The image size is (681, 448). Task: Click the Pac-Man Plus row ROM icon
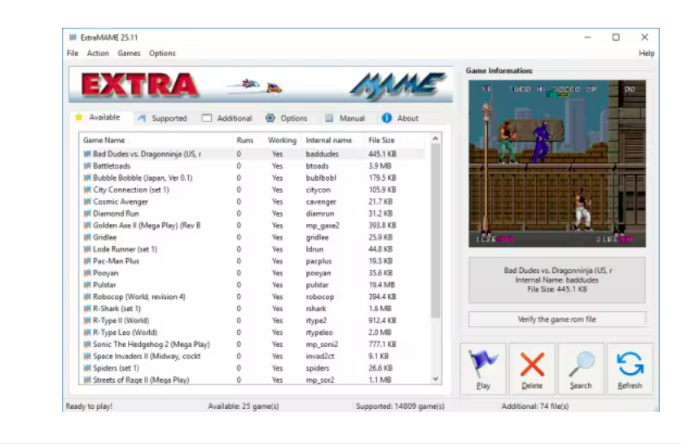(87, 261)
